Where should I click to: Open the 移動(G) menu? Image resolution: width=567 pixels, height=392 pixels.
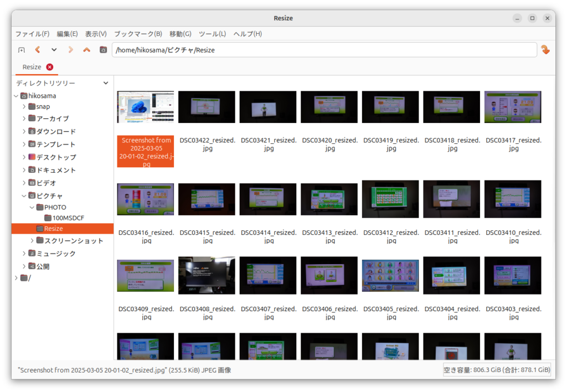181,34
